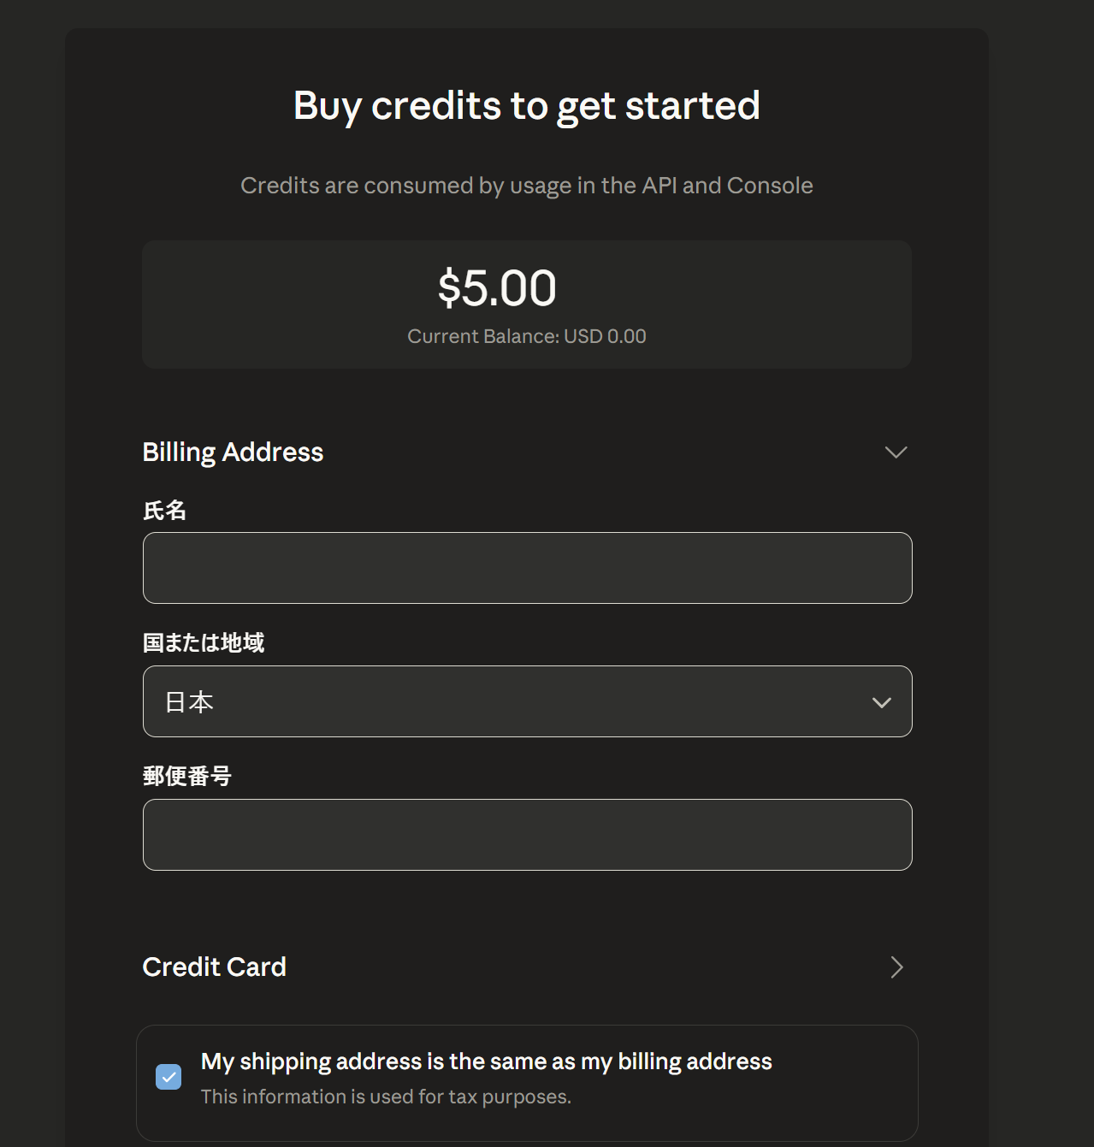Image resolution: width=1094 pixels, height=1147 pixels.
Task: Click the 氏名 name input field
Action: [x=527, y=568]
